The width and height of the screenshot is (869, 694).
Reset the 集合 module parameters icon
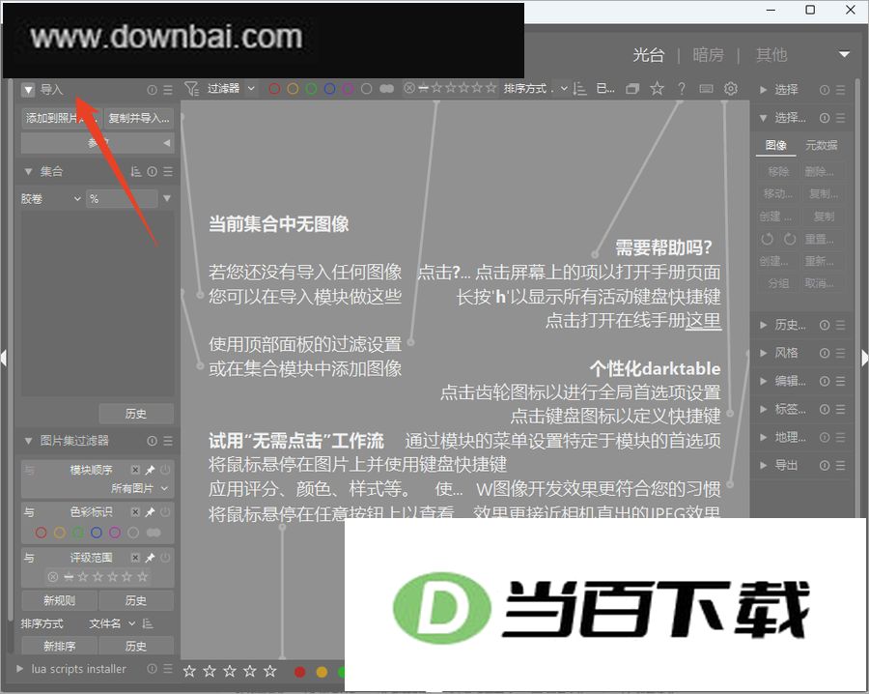click(x=152, y=172)
